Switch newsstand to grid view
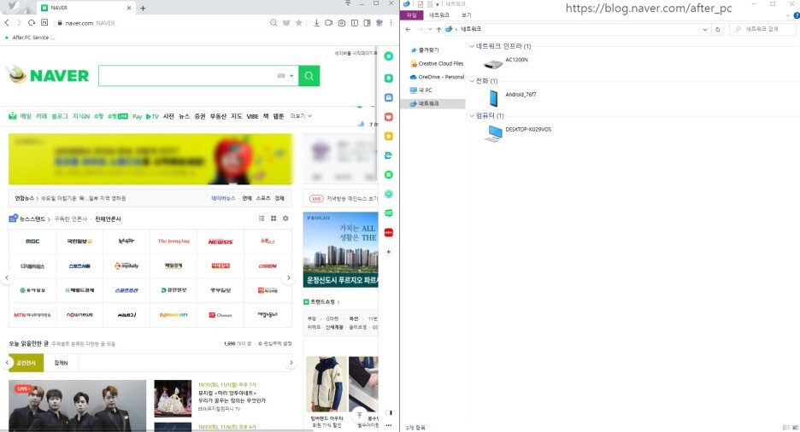 click(274, 219)
